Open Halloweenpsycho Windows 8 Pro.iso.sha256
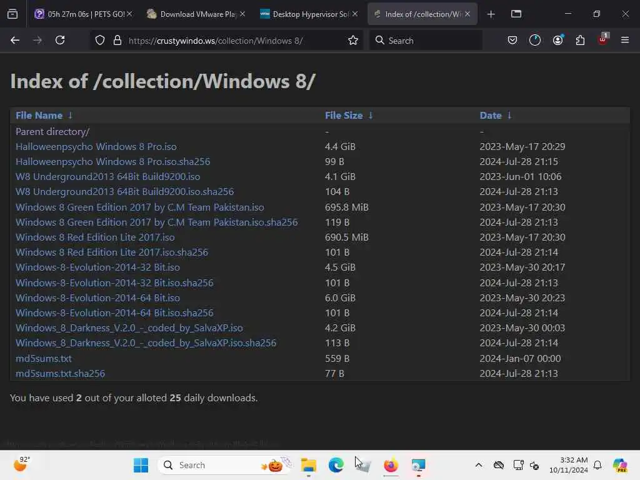 [112, 162]
